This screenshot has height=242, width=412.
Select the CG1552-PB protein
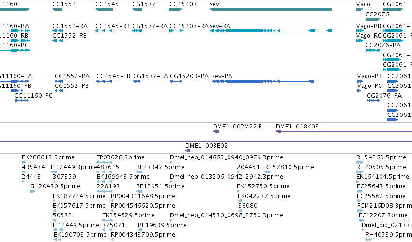(59, 91)
